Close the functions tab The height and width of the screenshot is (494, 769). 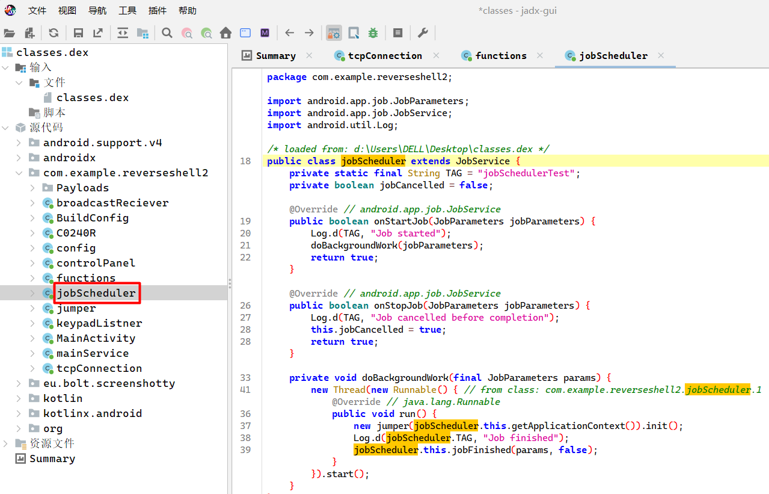(x=540, y=55)
